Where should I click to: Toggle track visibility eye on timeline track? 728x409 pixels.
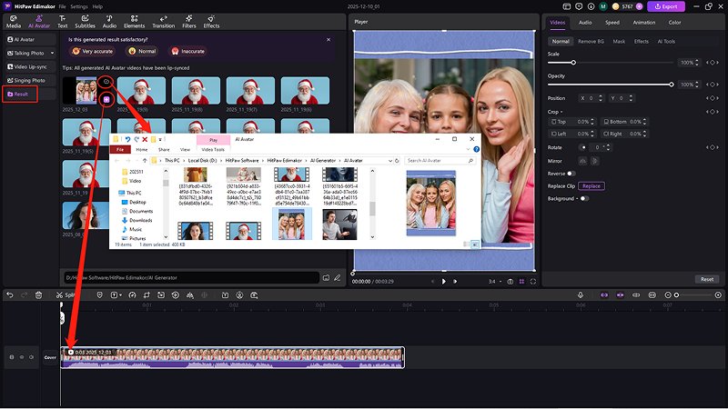tap(22, 357)
